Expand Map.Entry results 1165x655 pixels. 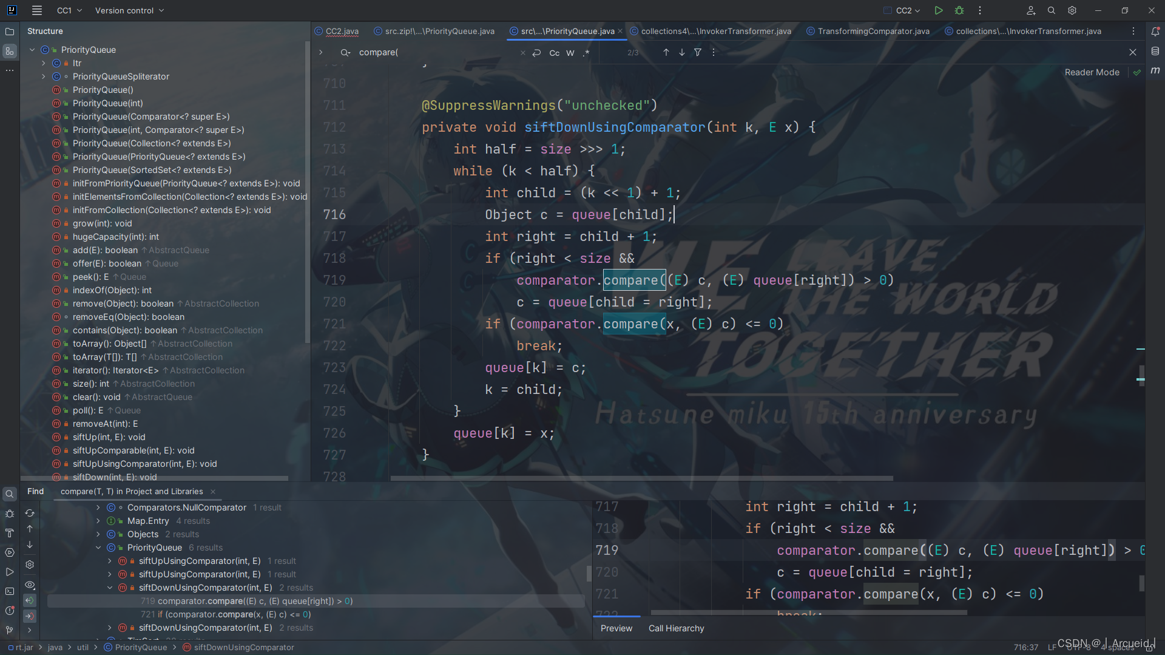pos(98,521)
